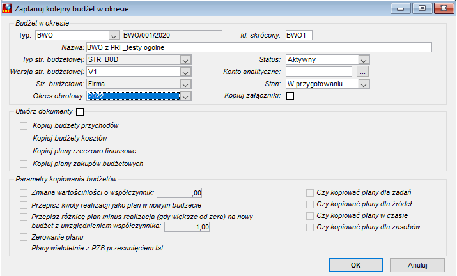Viewport: 457px width, 276px height.
Task: Open the Stan W przygotowaniu dropdown
Action: click(x=364, y=84)
